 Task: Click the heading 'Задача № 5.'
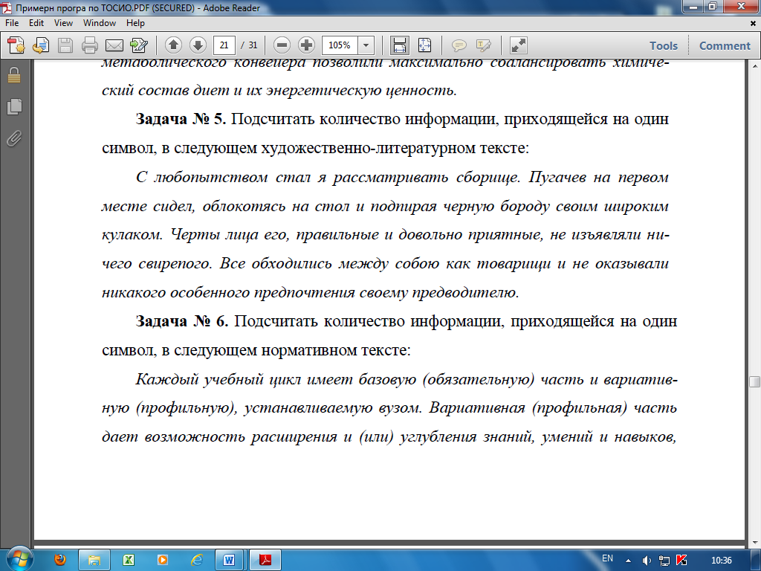pyautogui.click(x=181, y=119)
